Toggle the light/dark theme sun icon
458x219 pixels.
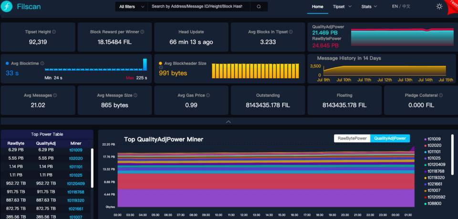(439, 7)
